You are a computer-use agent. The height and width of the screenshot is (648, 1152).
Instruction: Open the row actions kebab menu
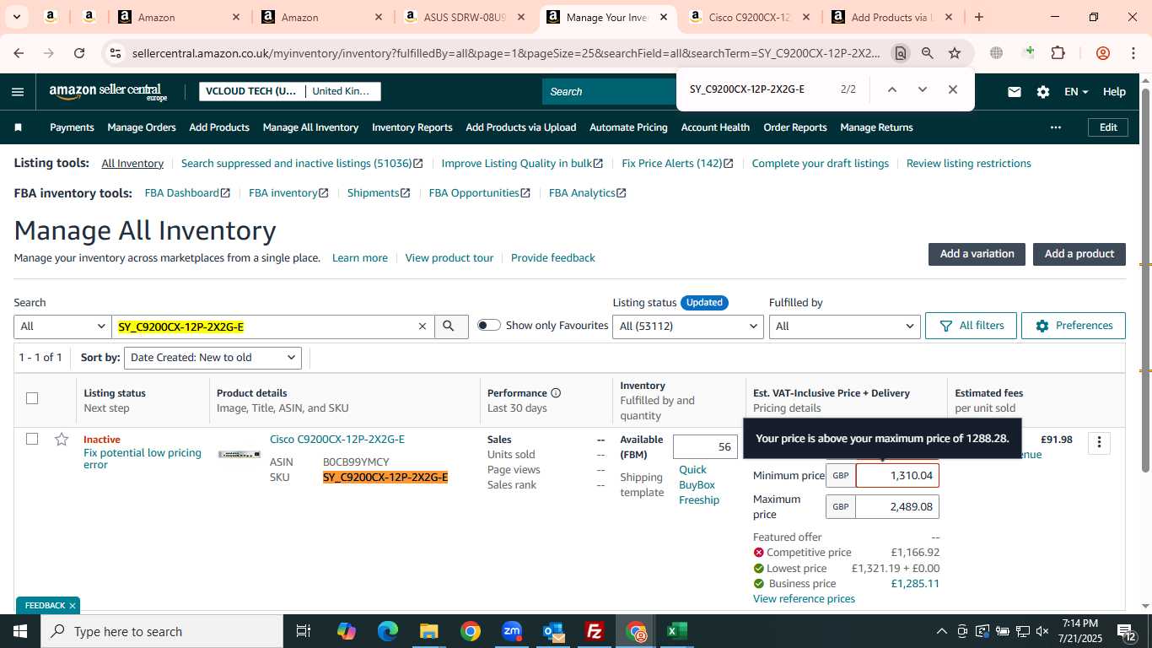click(1098, 442)
